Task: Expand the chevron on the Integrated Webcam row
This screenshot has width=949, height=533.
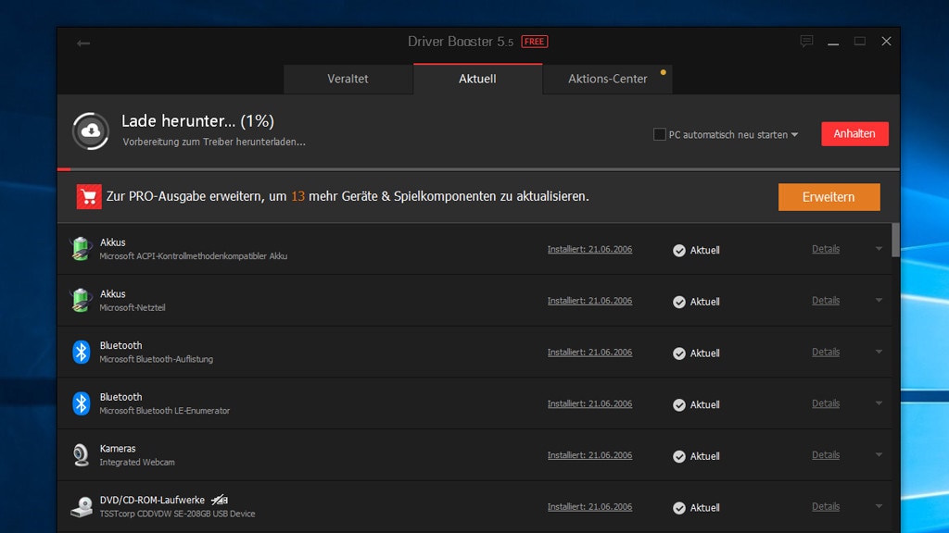Action: coord(877,455)
